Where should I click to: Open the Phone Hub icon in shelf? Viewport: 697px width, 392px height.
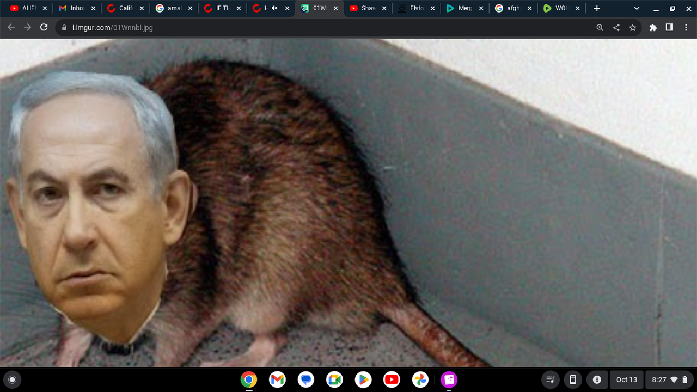coord(573,379)
